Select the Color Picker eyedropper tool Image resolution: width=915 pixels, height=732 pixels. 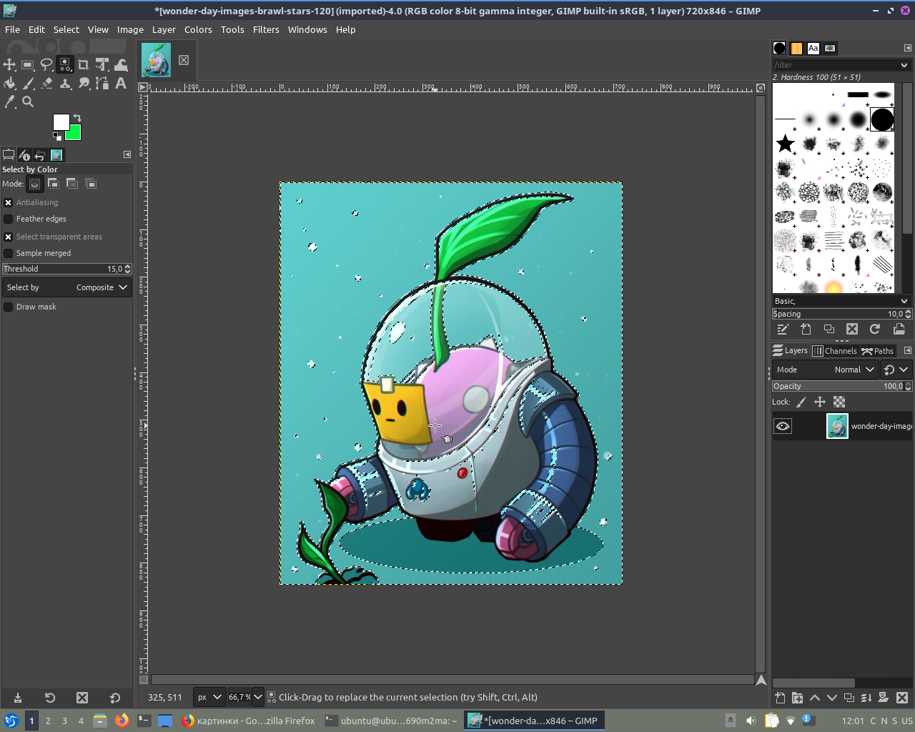(9, 102)
